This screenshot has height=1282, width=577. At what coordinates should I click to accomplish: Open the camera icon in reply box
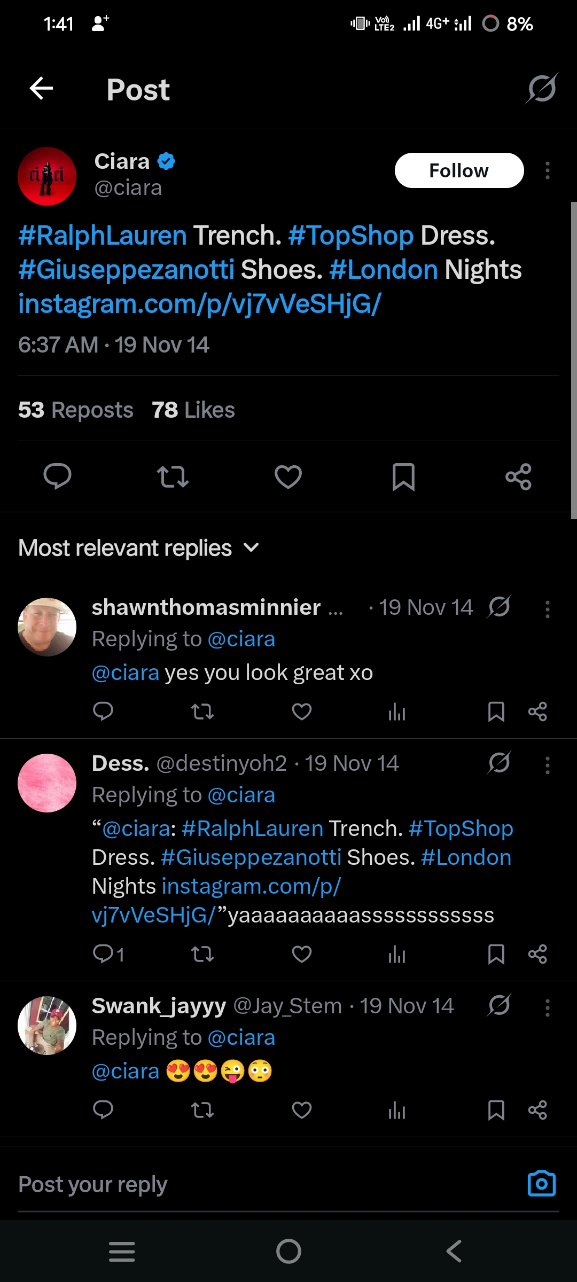pyautogui.click(x=541, y=1184)
